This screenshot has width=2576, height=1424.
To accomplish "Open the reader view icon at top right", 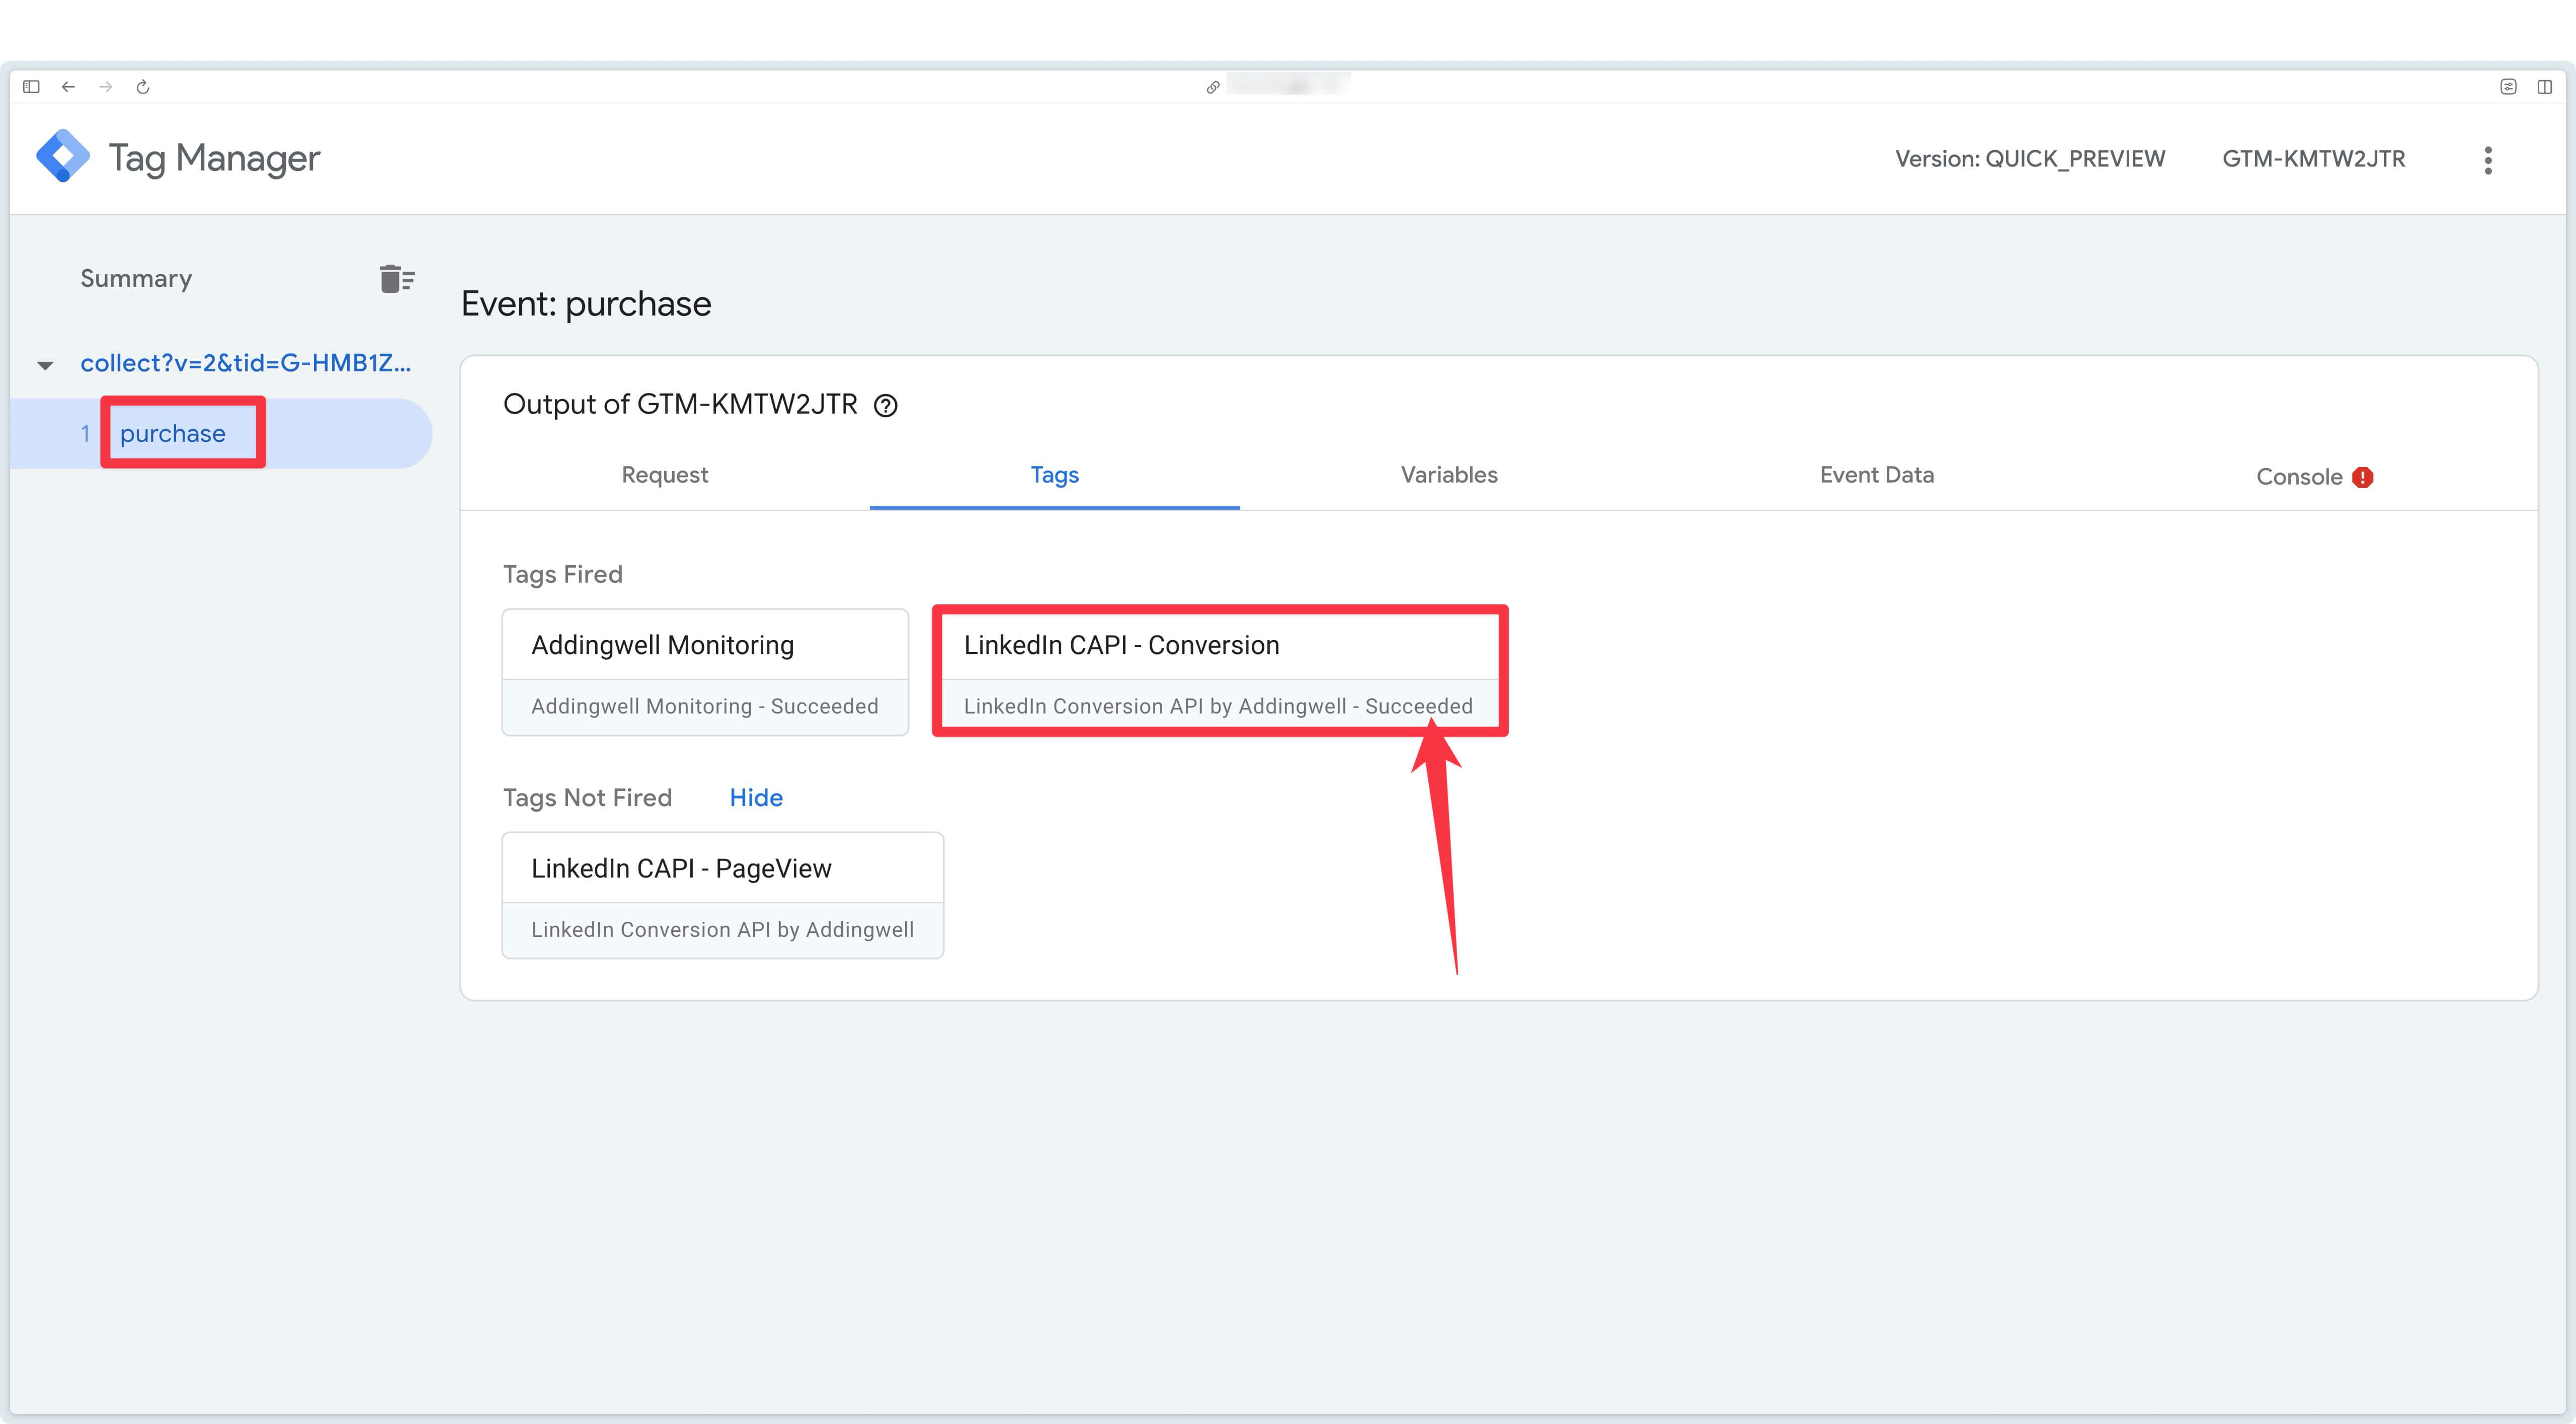I will point(2508,87).
